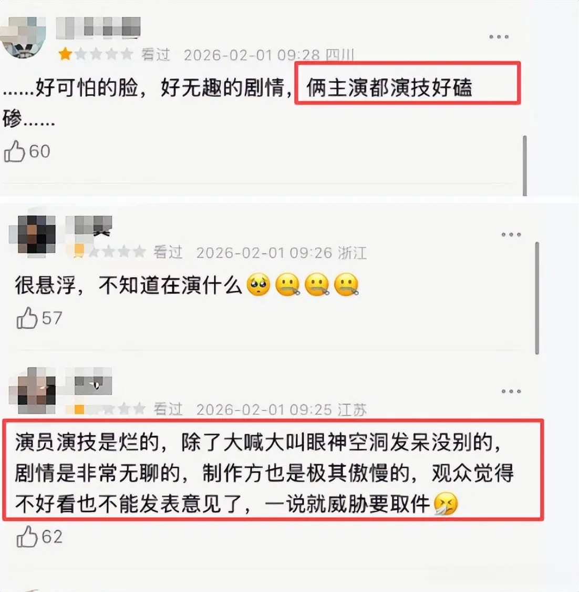This screenshot has height=592, width=579.
Task: Click the first commenter's blurred username
Action: tap(98, 27)
